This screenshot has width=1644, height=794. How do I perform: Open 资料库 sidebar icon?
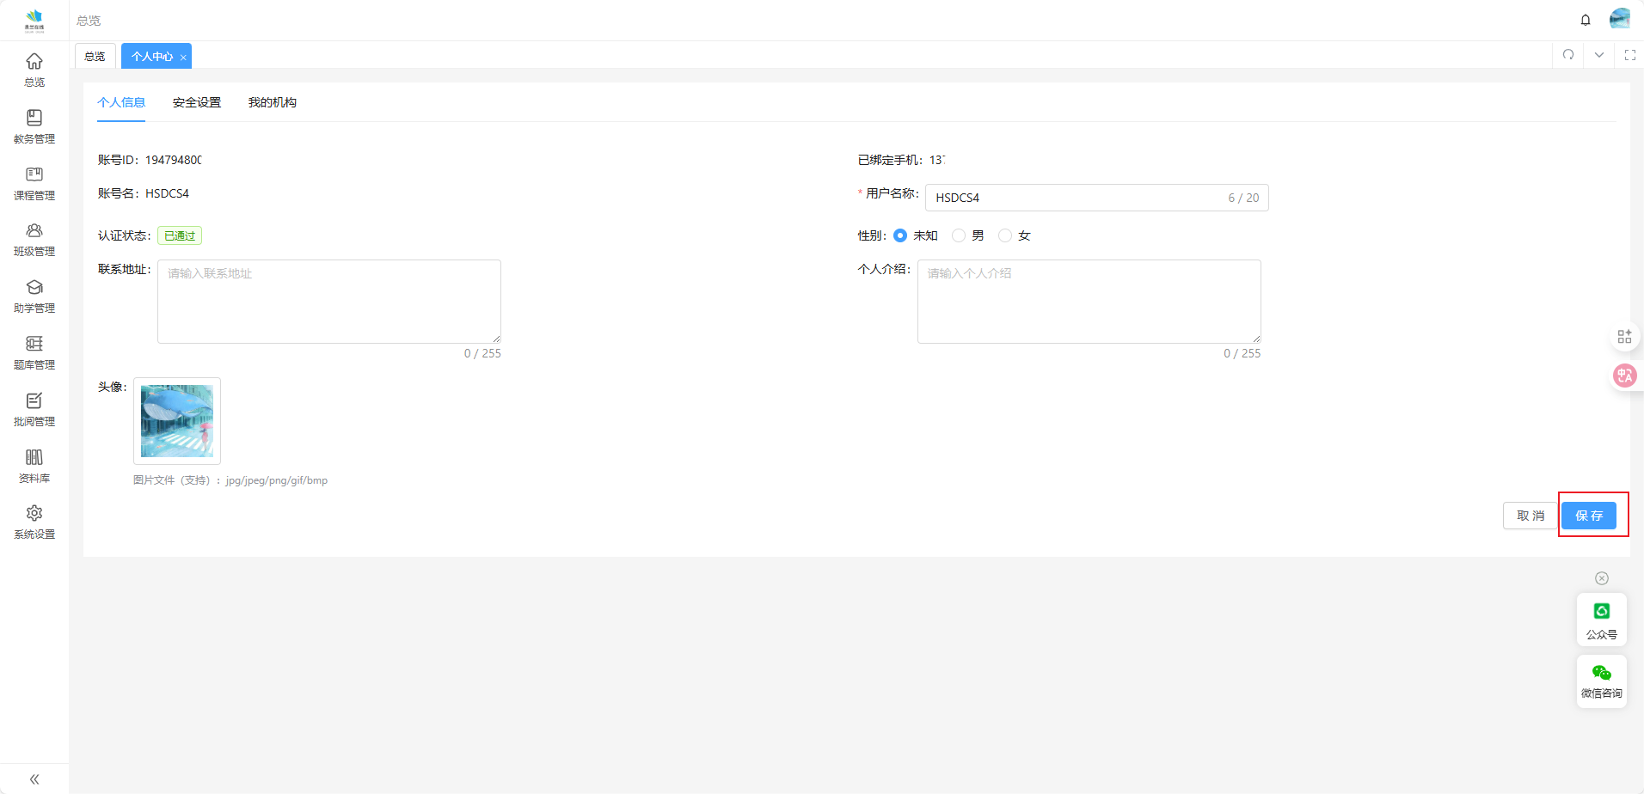tap(34, 466)
